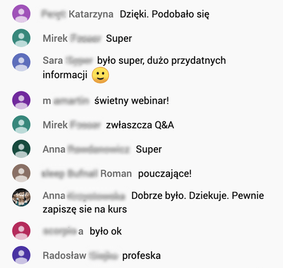The width and height of the screenshot is (283, 268).
Task: Click Roman's brown avatar icon
Action: coord(21,173)
